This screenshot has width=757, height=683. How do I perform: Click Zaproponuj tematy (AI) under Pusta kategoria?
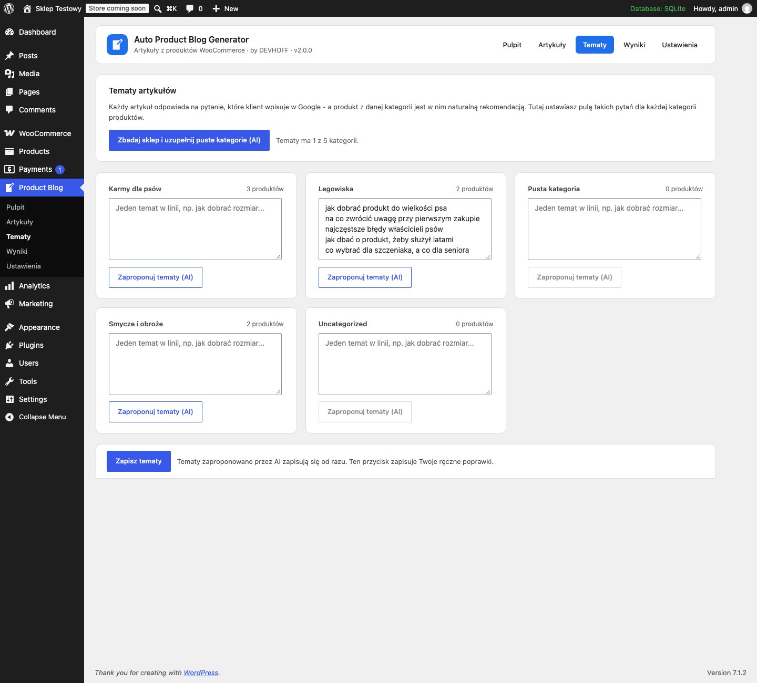(575, 277)
